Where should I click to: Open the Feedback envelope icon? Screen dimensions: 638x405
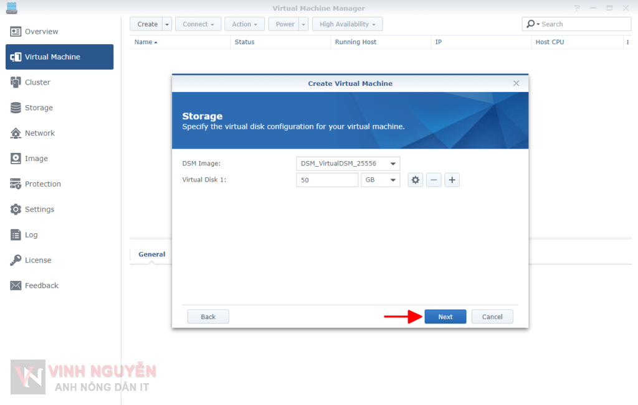pos(16,286)
